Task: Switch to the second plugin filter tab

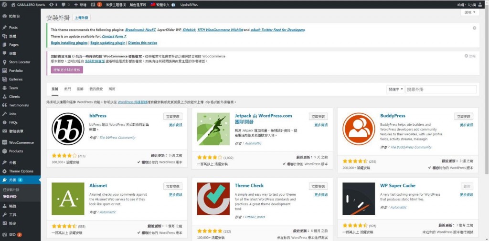Action: click(68, 89)
